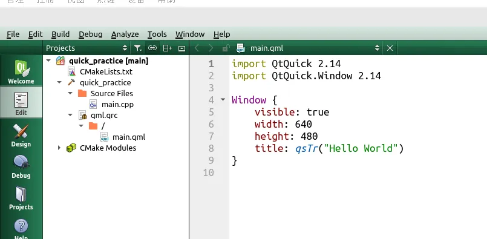Collapse the qml.qrc resource node
Viewport: 487px width, 239px height.
click(70, 116)
